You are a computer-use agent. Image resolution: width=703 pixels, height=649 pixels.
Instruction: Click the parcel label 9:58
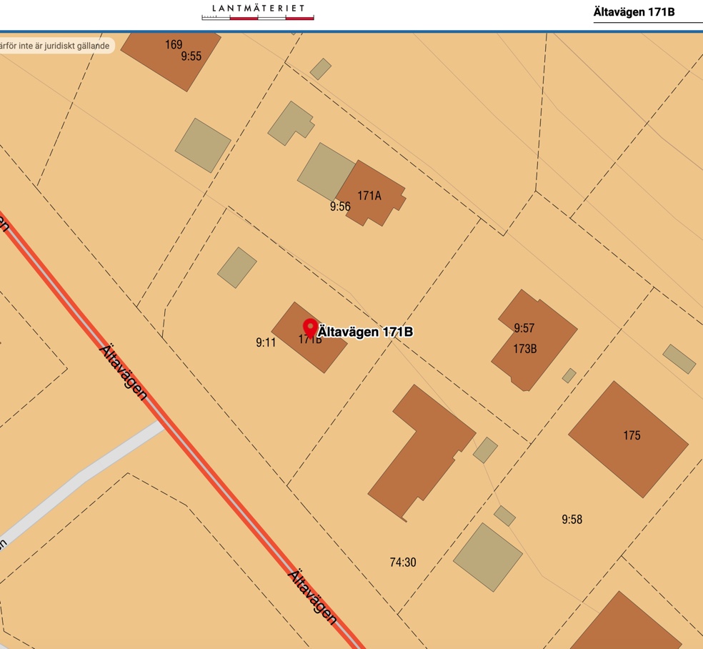pos(572,520)
